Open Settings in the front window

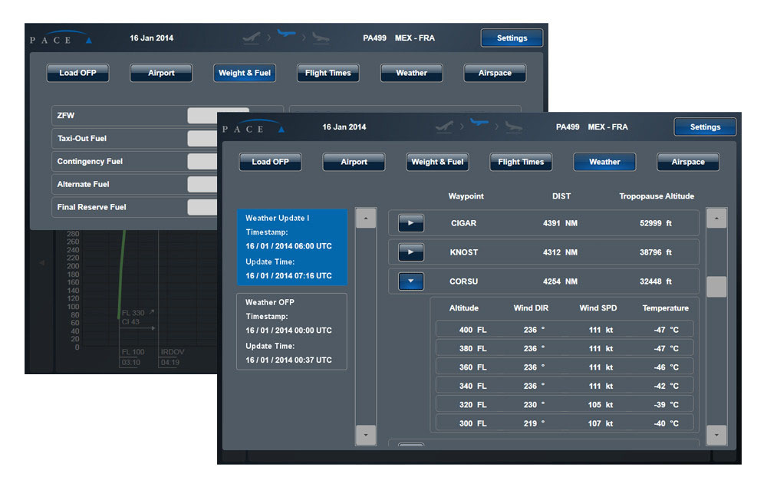click(x=705, y=127)
